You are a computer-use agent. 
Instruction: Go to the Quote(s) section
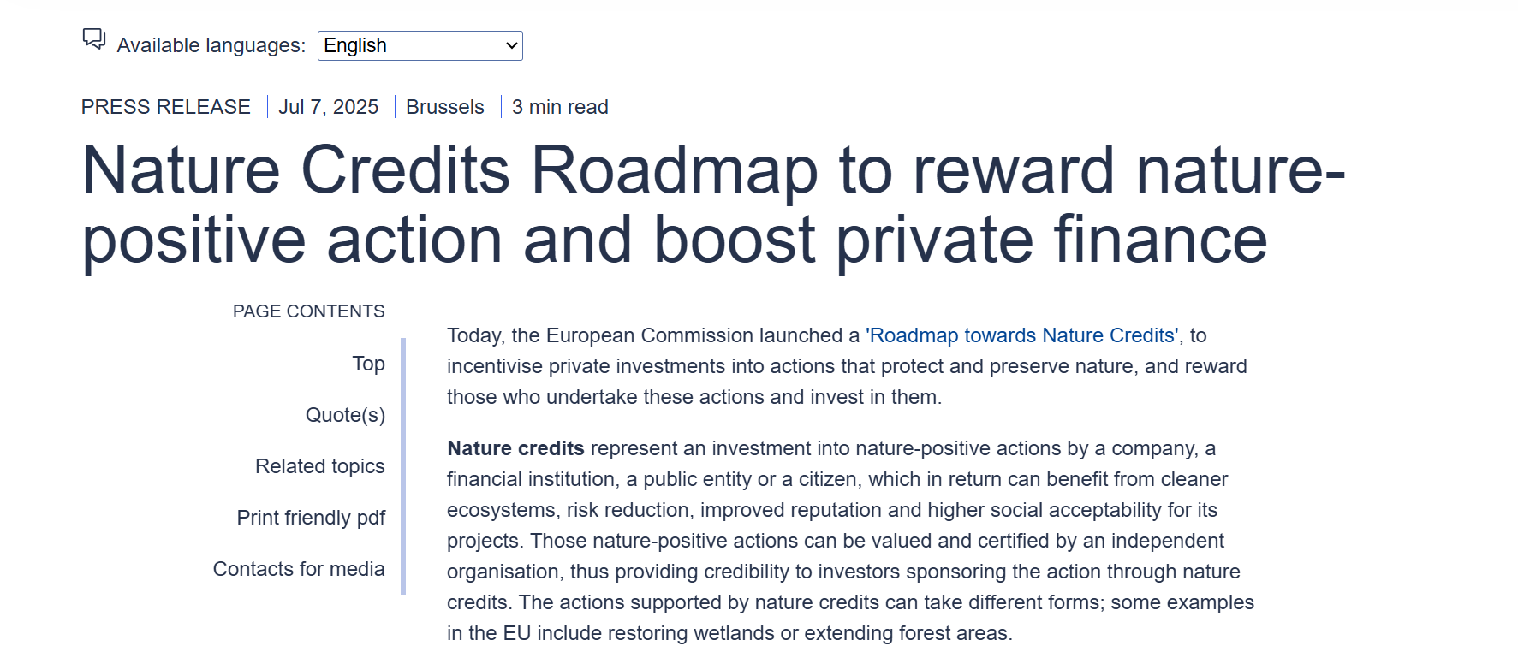345,415
